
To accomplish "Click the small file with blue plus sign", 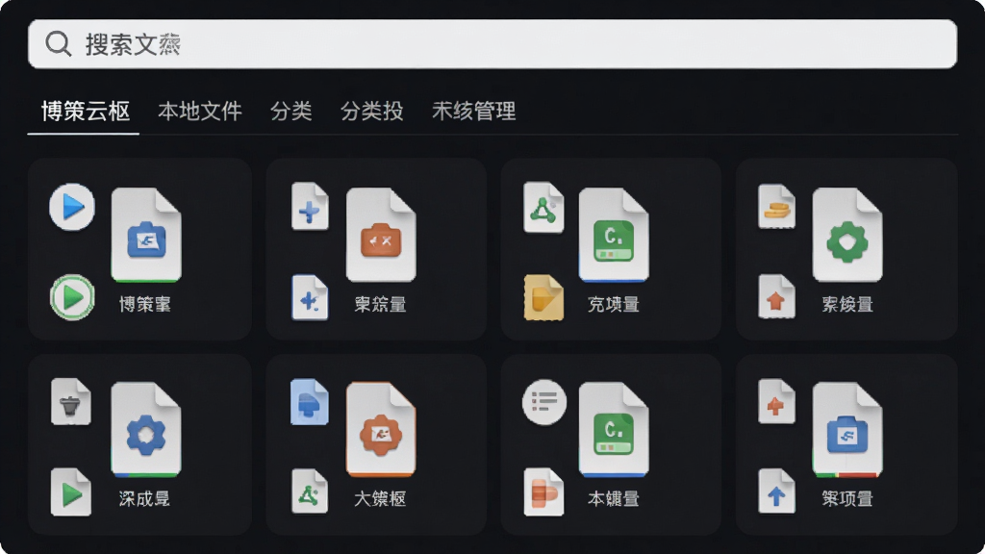I will pyautogui.click(x=310, y=206).
